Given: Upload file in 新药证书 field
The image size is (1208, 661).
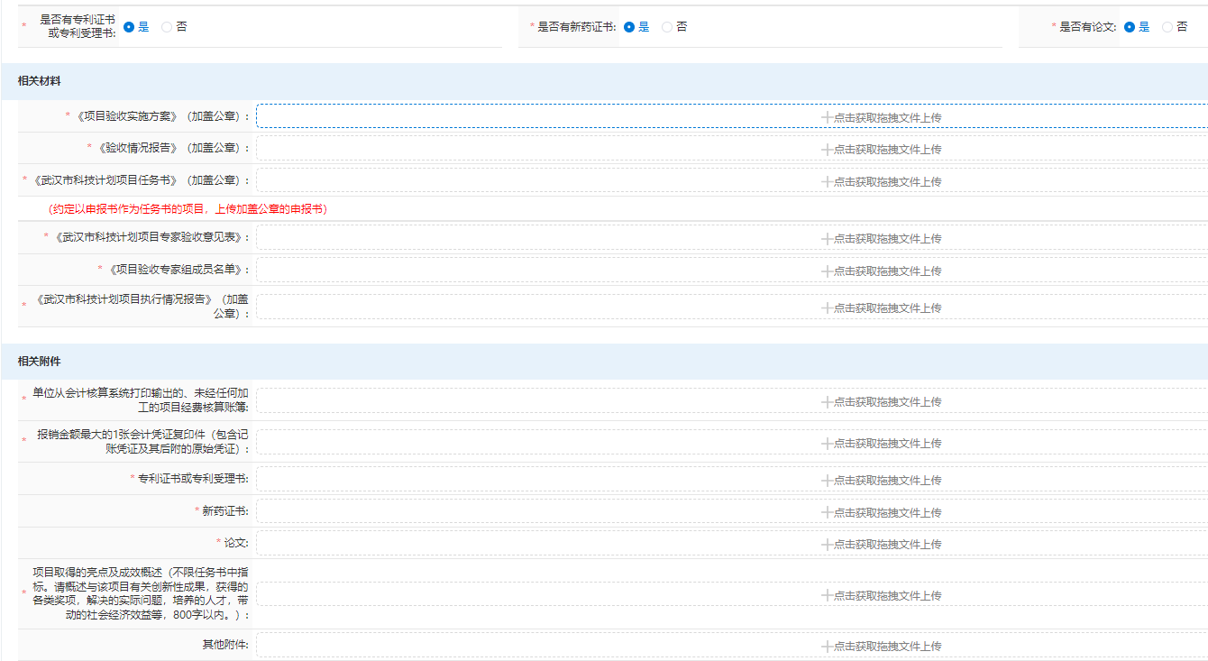Looking at the screenshot, I should point(880,512).
